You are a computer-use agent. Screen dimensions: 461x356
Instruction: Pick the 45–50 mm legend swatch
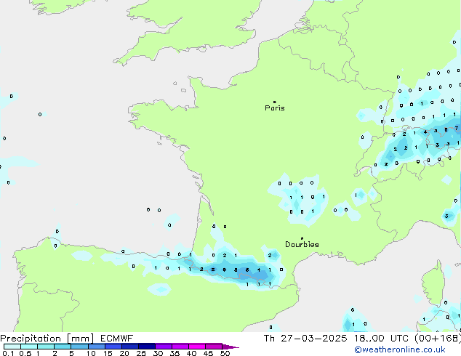pyautogui.click(x=214, y=347)
